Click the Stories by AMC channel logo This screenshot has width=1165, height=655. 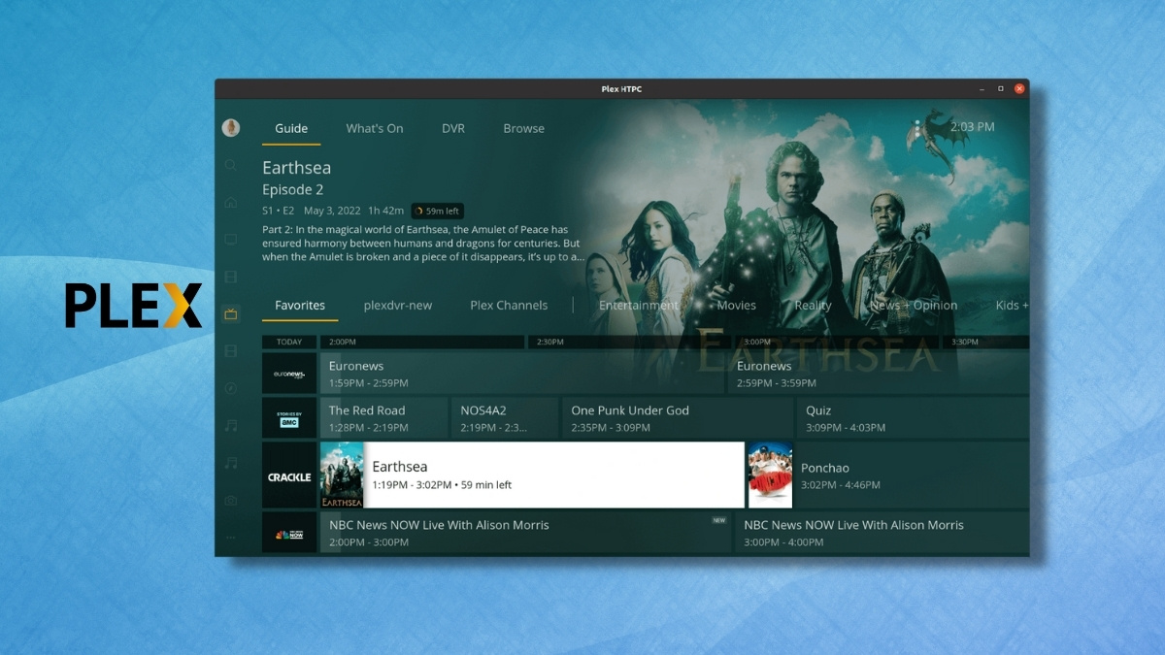pos(288,417)
